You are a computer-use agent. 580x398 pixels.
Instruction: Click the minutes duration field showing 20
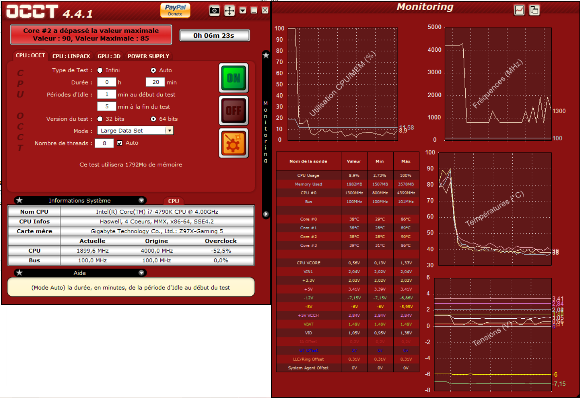click(155, 82)
